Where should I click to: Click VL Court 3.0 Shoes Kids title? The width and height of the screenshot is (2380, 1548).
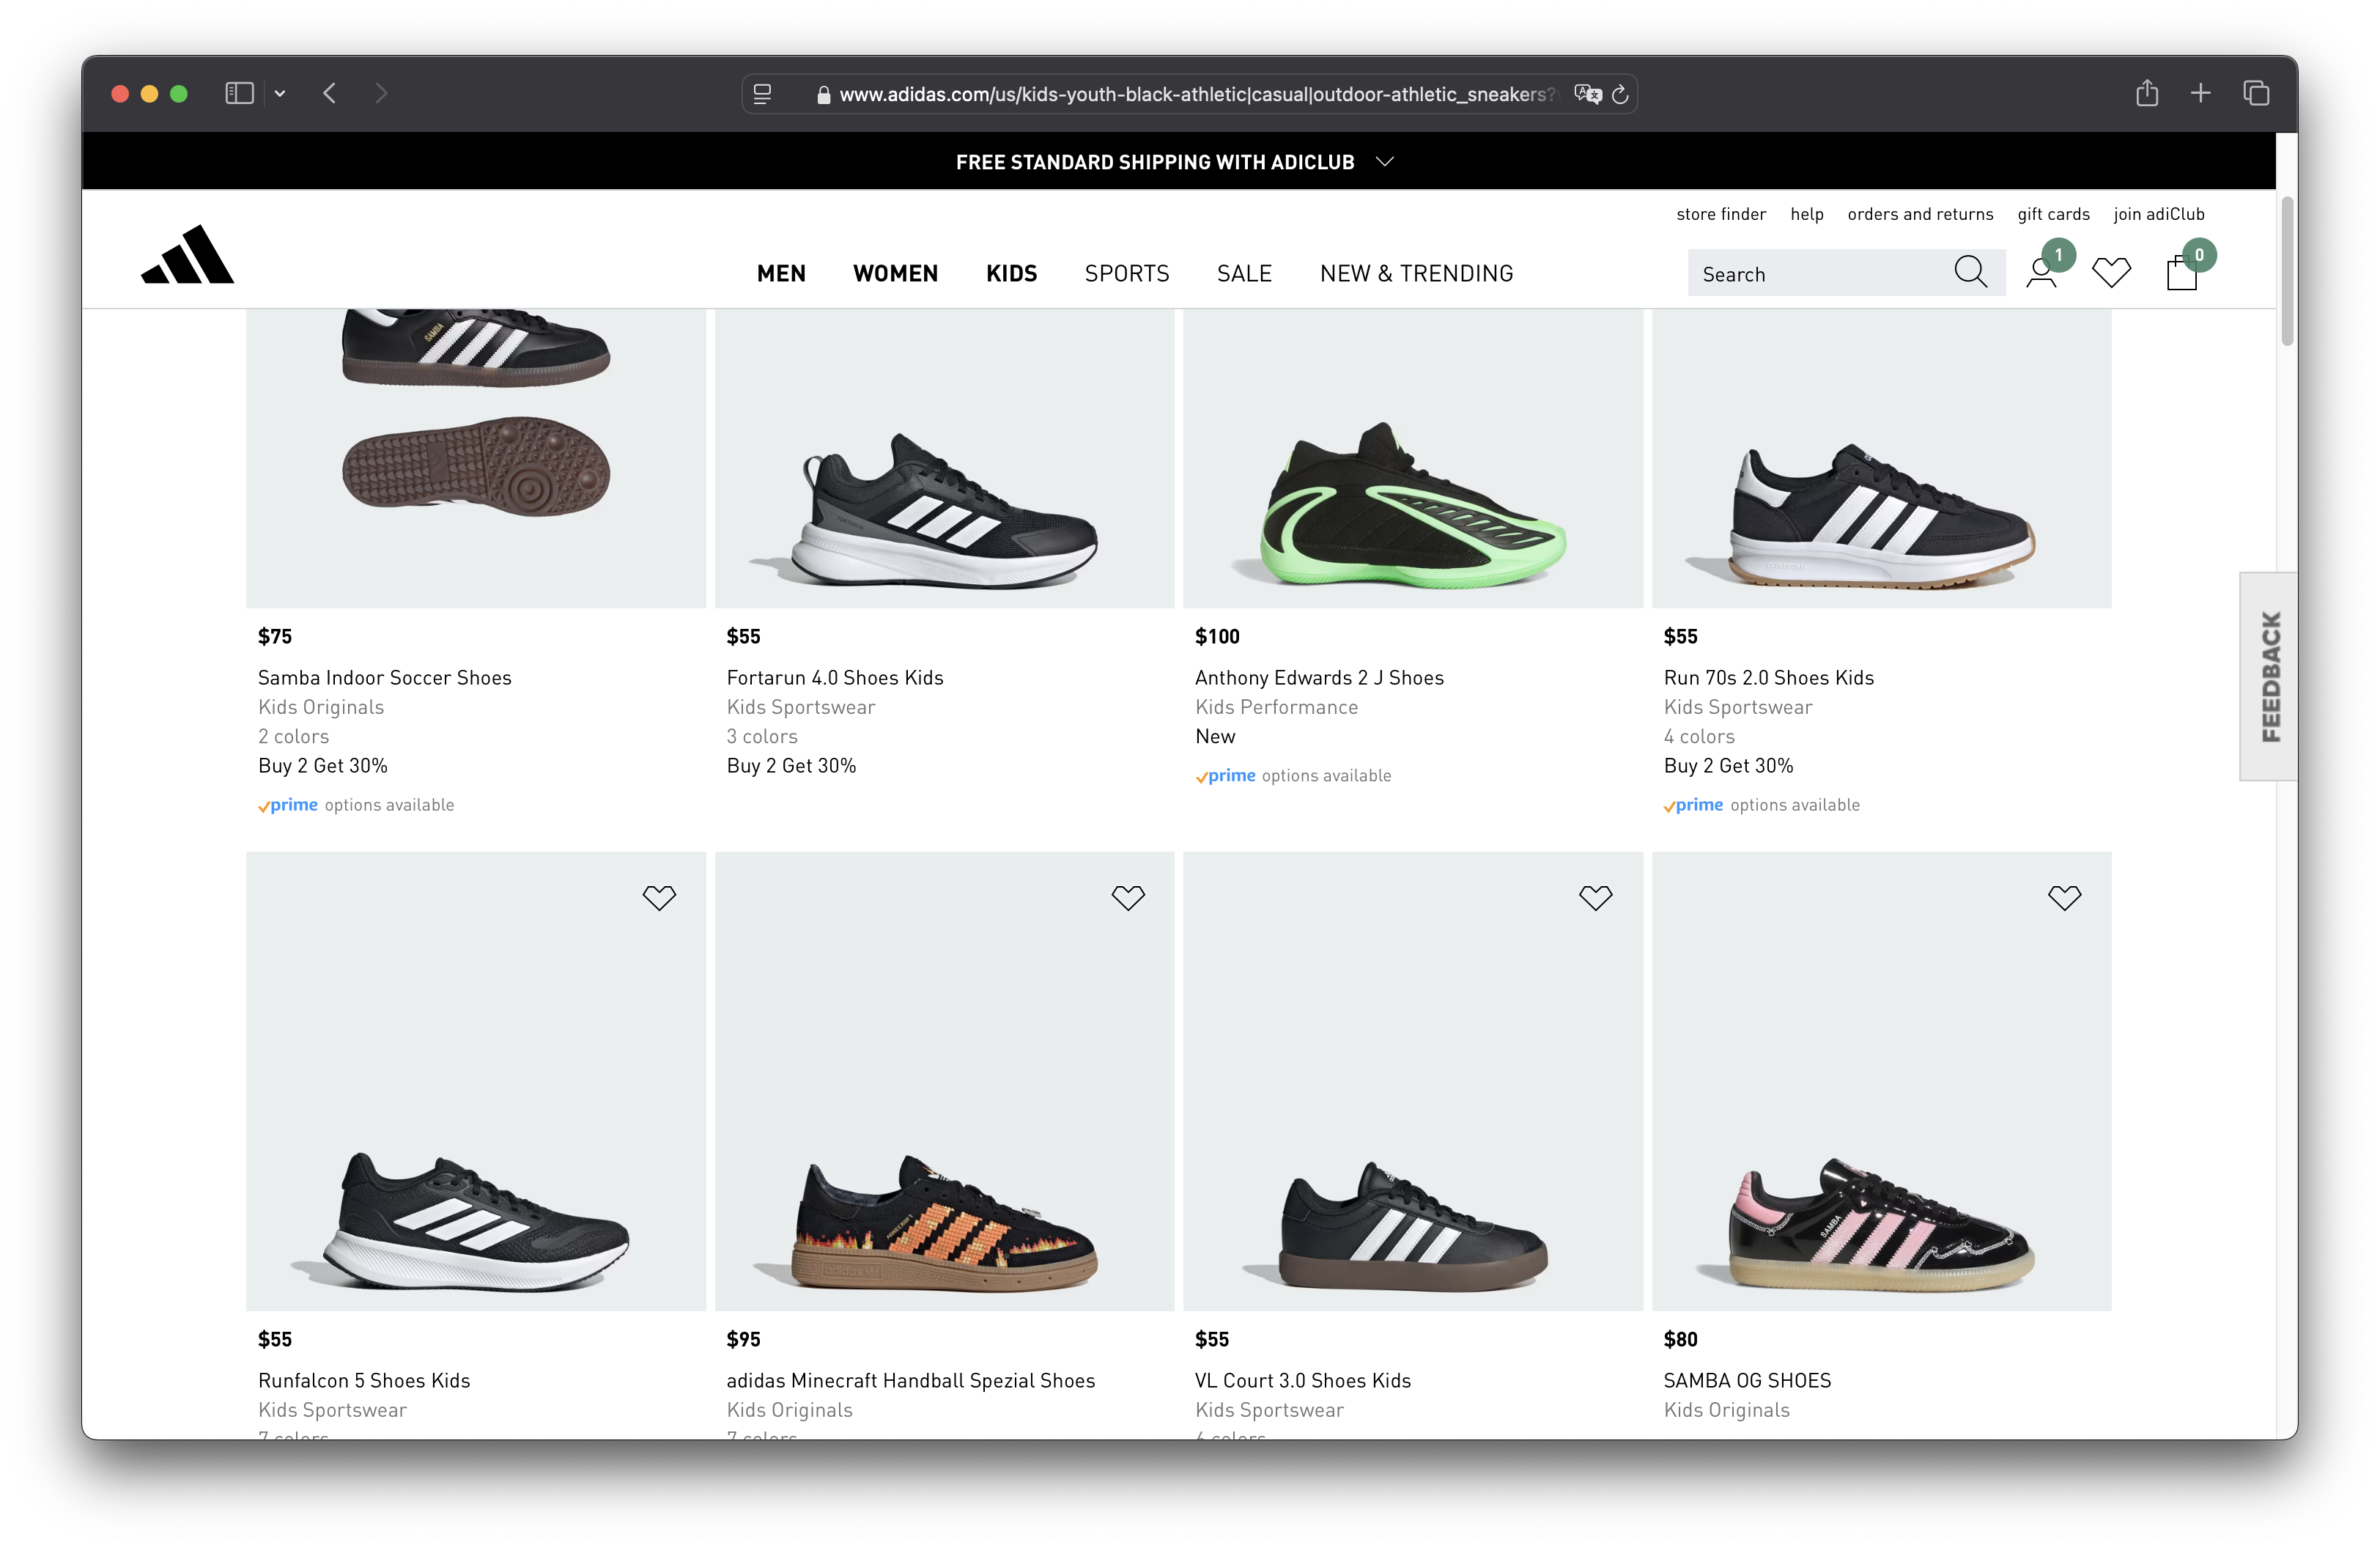[1302, 1380]
